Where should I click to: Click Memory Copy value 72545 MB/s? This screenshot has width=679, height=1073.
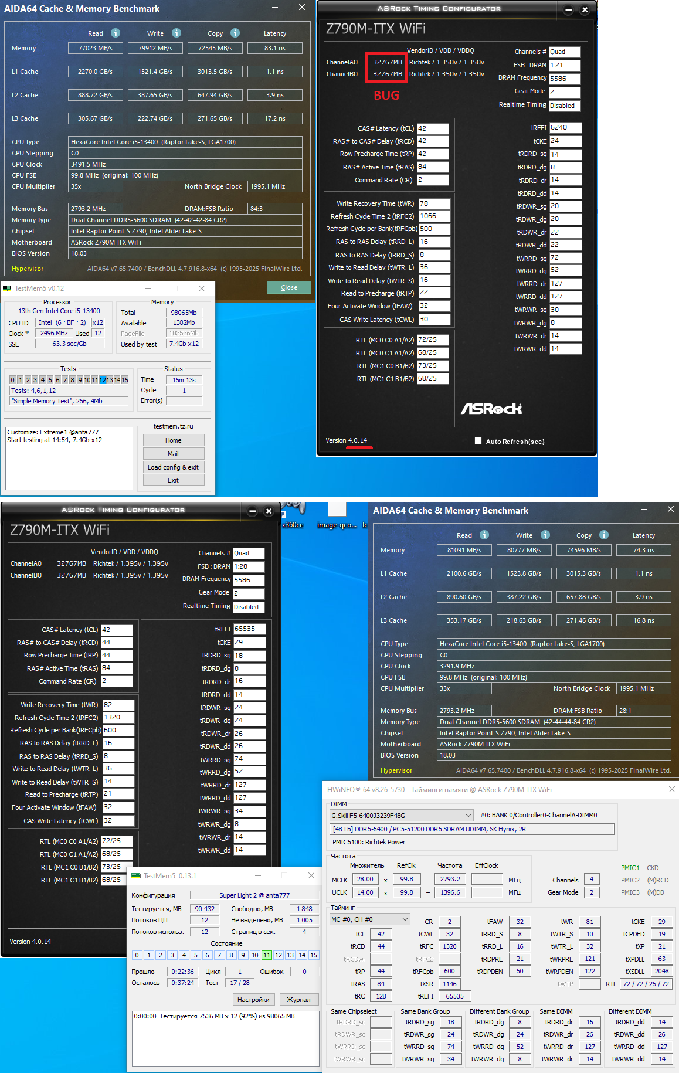pyautogui.click(x=215, y=48)
